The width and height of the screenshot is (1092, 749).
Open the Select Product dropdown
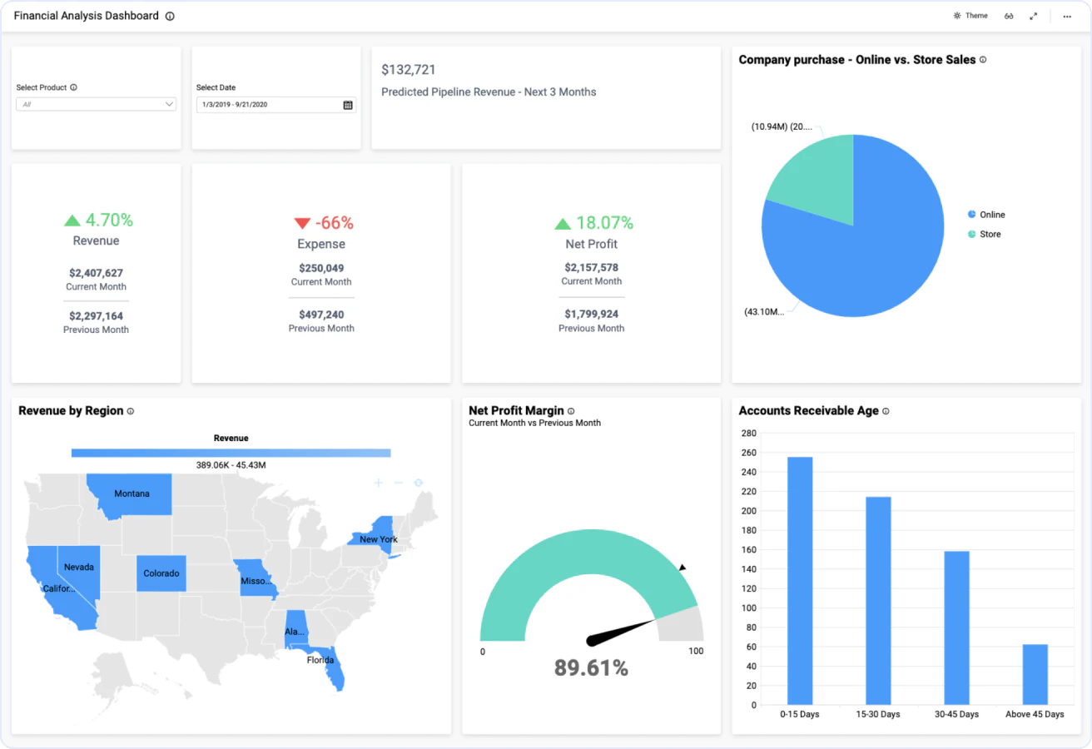coord(97,104)
